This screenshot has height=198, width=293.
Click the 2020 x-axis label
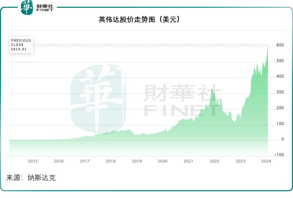click(x=162, y=161)
